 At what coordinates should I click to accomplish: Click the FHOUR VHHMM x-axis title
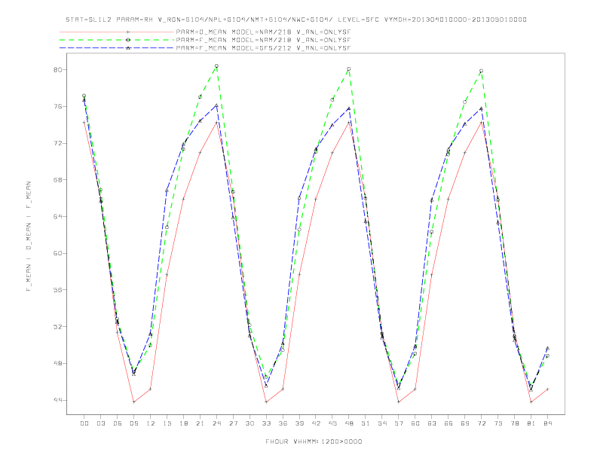314,441
